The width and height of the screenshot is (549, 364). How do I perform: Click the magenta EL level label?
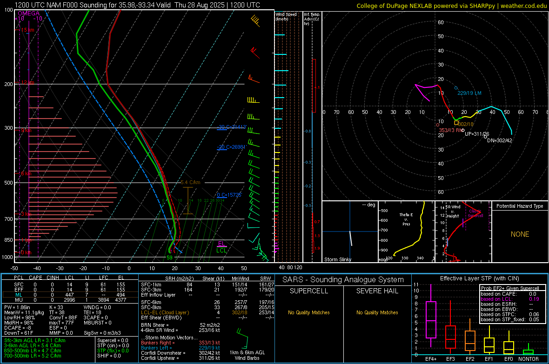pos(221,244)
